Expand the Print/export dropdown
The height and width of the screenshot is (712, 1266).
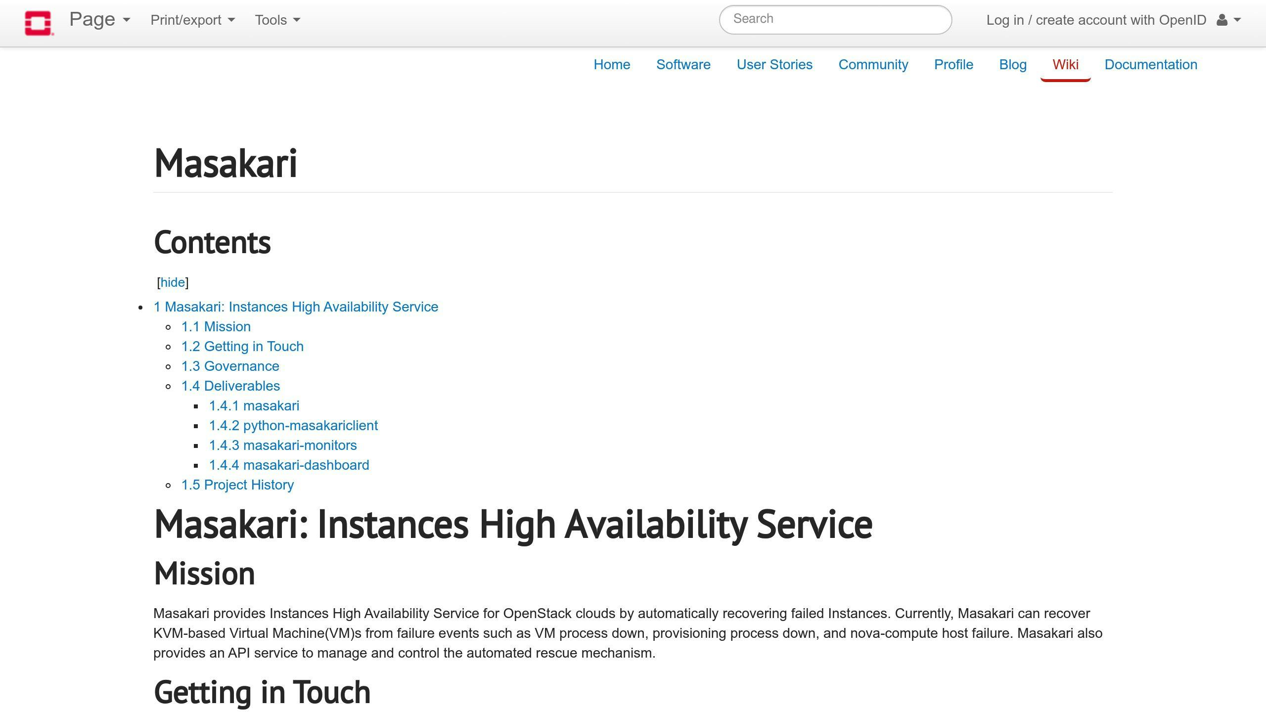coord(192,20)
